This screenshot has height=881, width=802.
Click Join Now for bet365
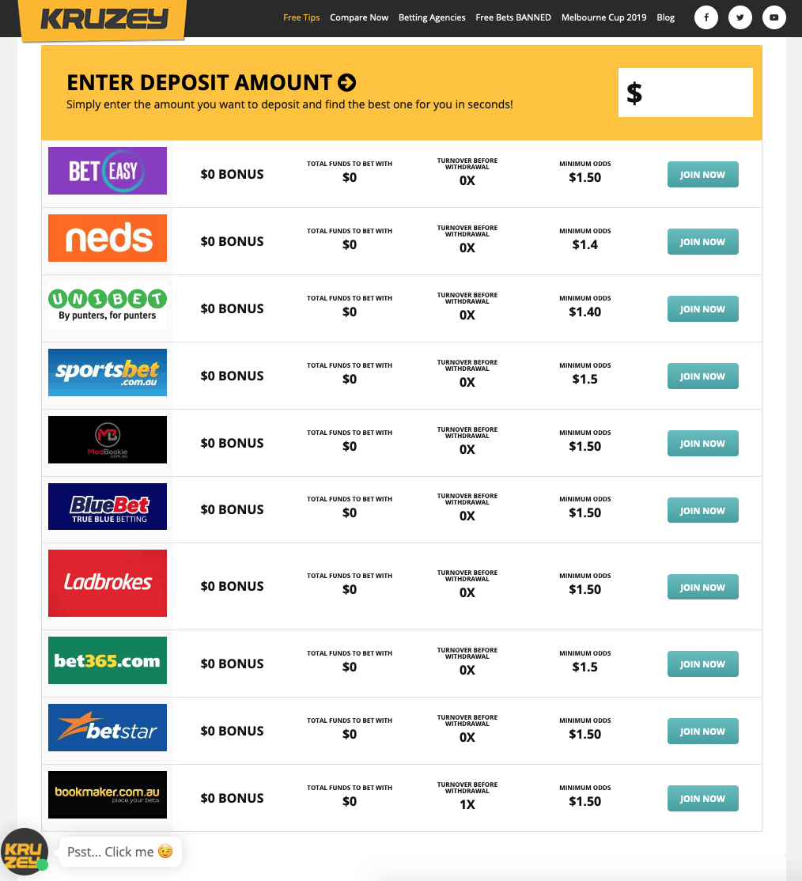pyautogui.click(x=702, y=664)
